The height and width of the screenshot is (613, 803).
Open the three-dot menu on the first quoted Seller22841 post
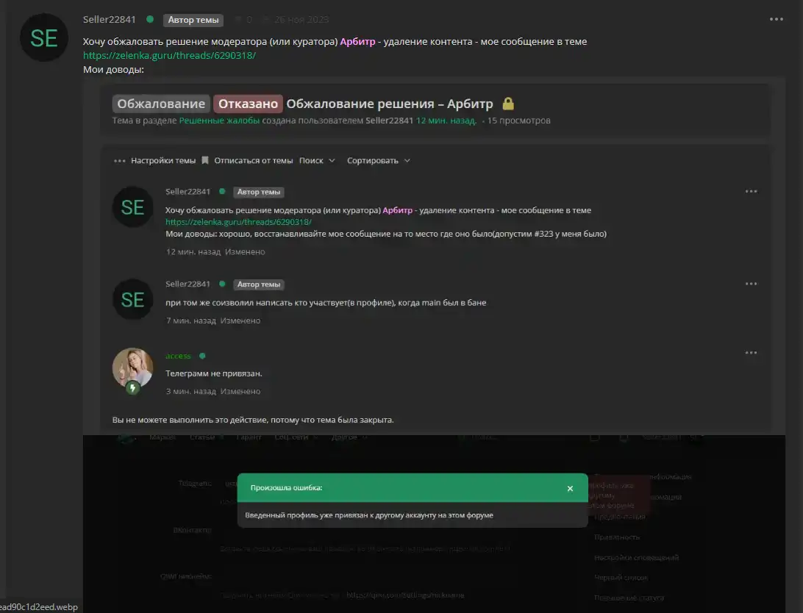click(x=751, y=191)
